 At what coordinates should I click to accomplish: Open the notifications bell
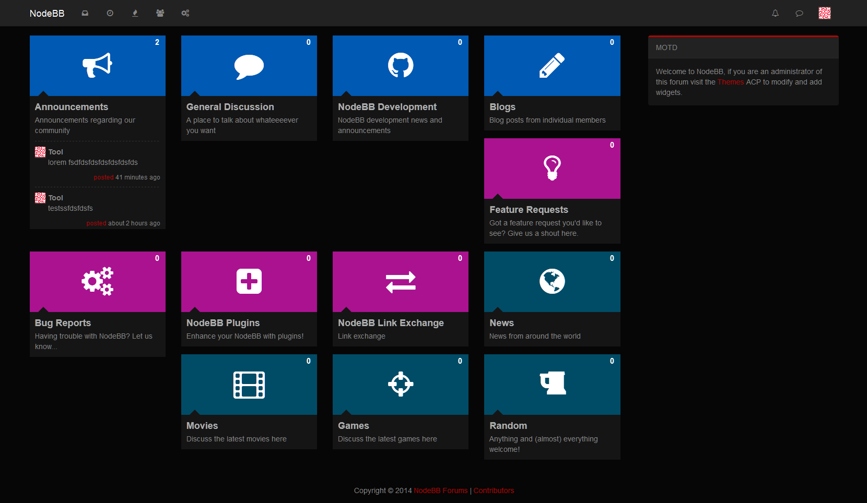[x=776, y=13]
